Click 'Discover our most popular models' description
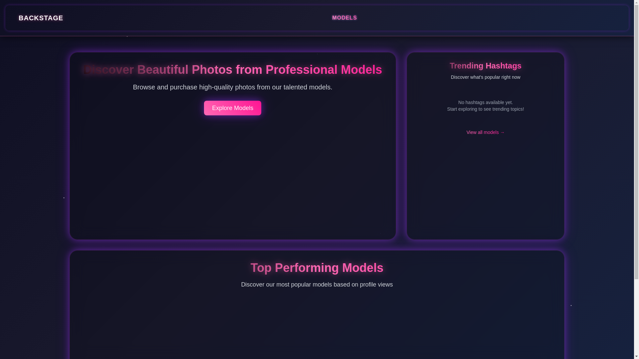639x359 pixels. (x=317, y=285)
